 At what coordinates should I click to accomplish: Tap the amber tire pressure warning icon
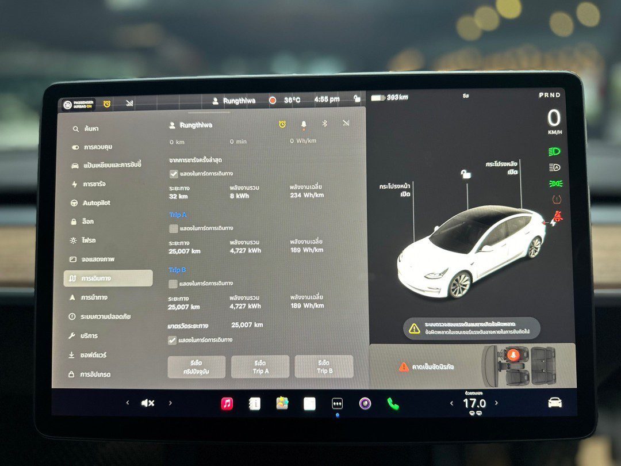coord(557,199)
